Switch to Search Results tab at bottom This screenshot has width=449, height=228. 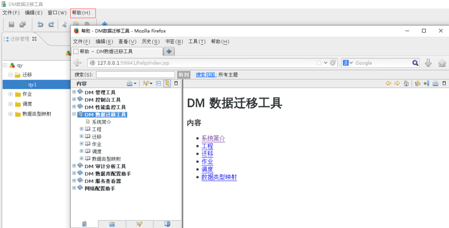(139, 224)
